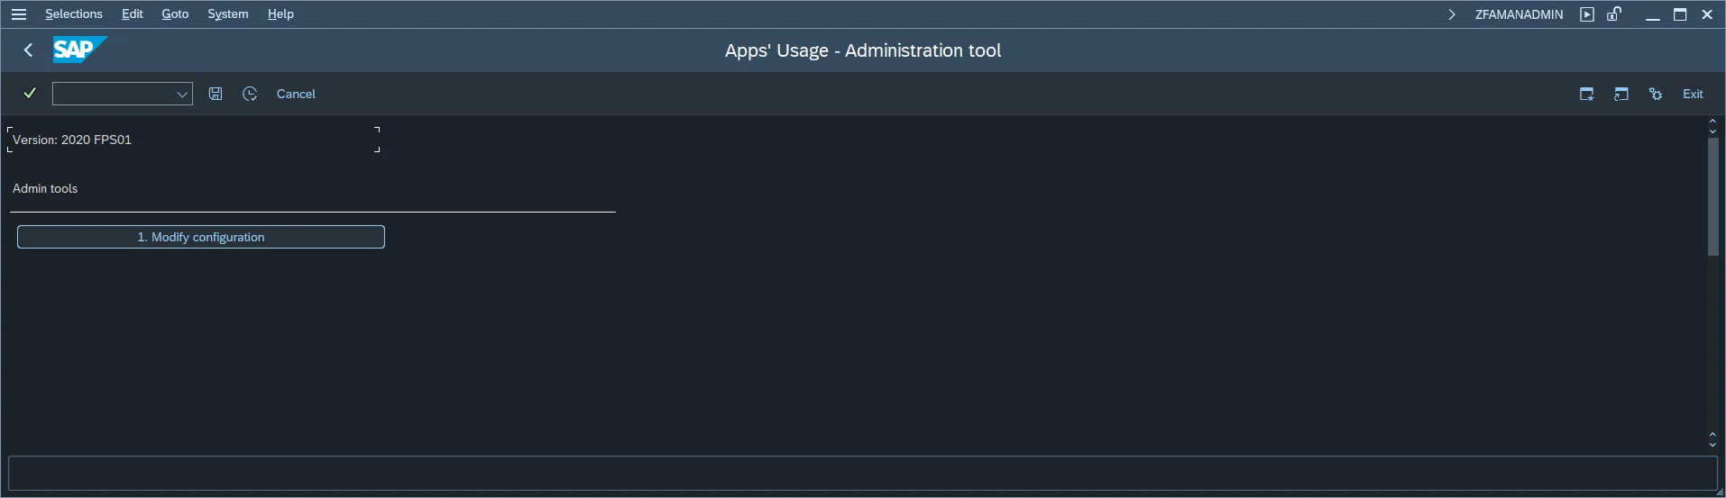This screenshot has height=498, width=1726.
Task: Click the Save disk icon
Action: pos(216,94)
